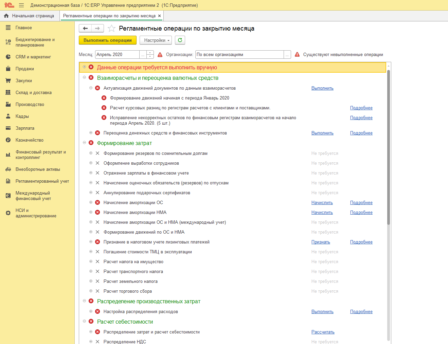Click Признать link for лизинговых платежей

pyautogui.click(x=321, y=242)
